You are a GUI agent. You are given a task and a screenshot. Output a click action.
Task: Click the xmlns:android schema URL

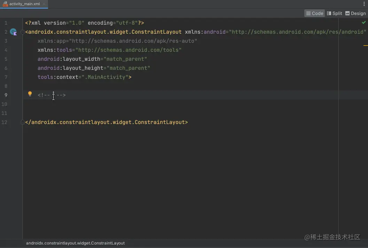(x=298, y=32)
